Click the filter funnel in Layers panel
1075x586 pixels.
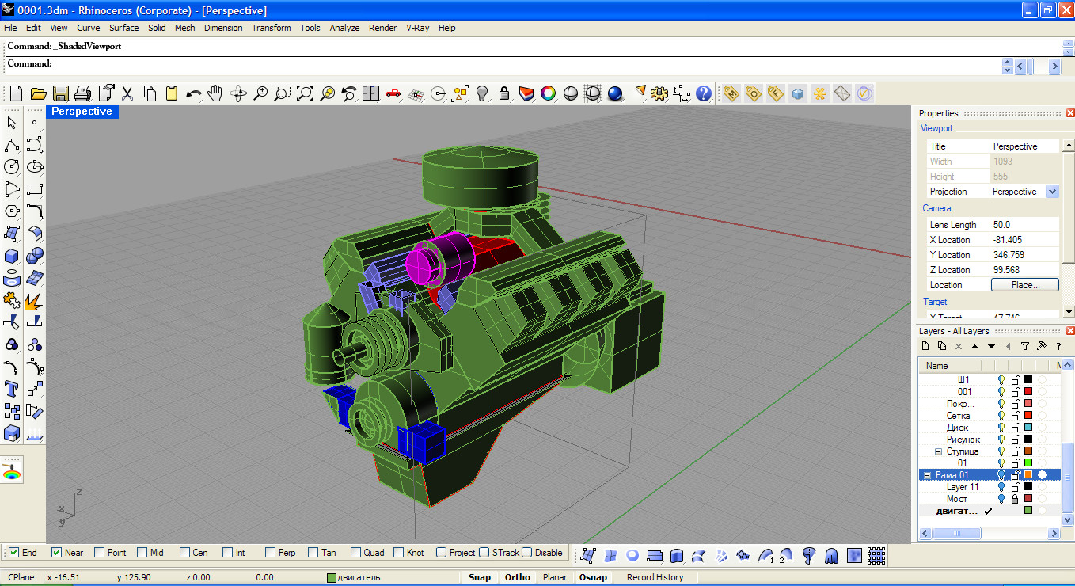pyautogui.click(x=1025, y=346)
